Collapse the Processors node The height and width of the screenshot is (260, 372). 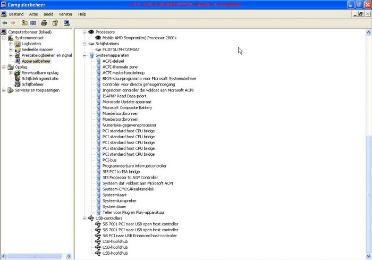[84, 32]
